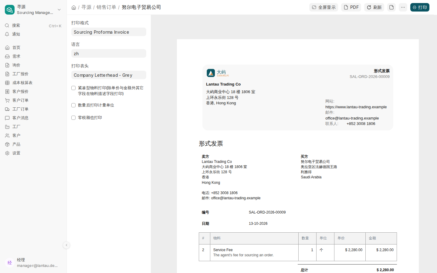Click 'SAL-ORD-2026-00009' in the letterhead
Viewport: 437px width, 273px height.
point(370,77)
